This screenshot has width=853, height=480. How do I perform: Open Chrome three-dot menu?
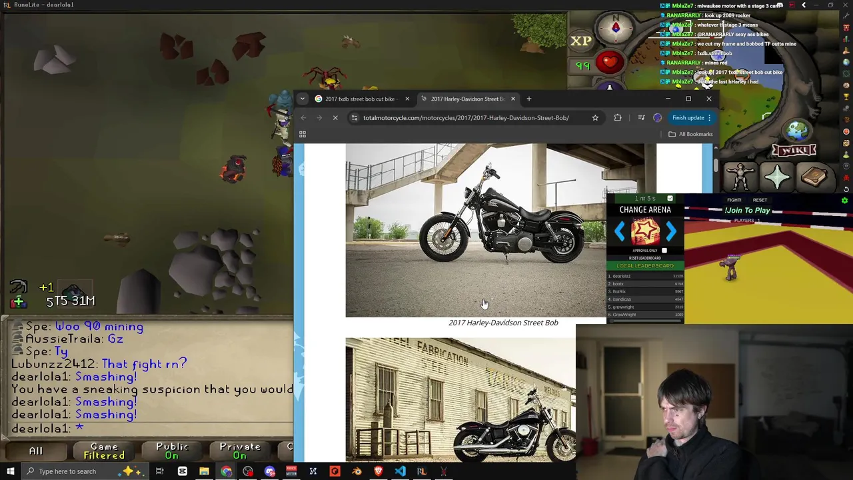click(x=709, y=118)
